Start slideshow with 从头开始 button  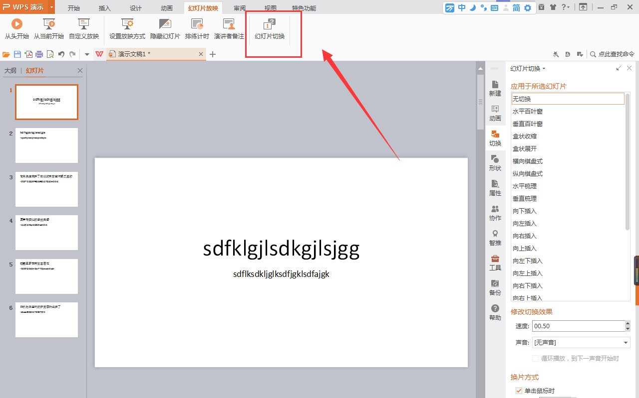point(17,29)
